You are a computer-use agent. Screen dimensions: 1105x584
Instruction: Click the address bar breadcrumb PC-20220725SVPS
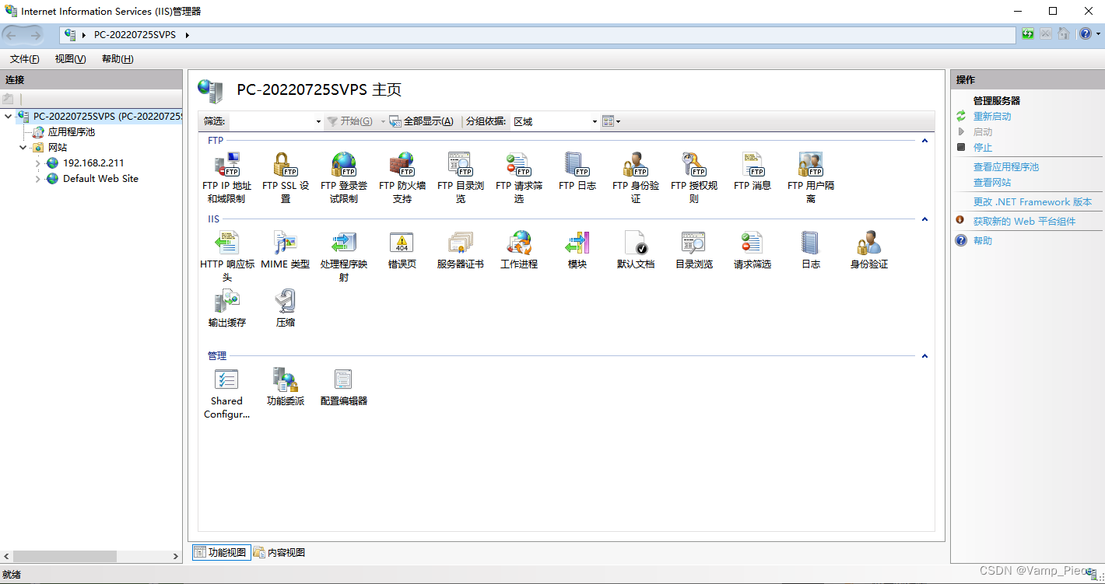pos(135,35)
